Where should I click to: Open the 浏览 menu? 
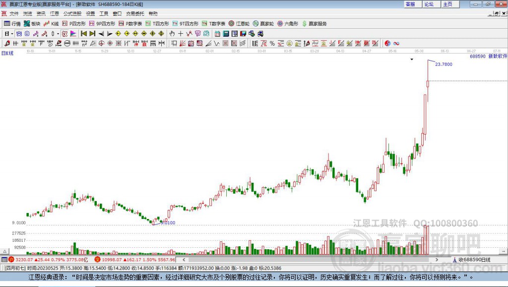pyautogui.click(x=28, y=13)
